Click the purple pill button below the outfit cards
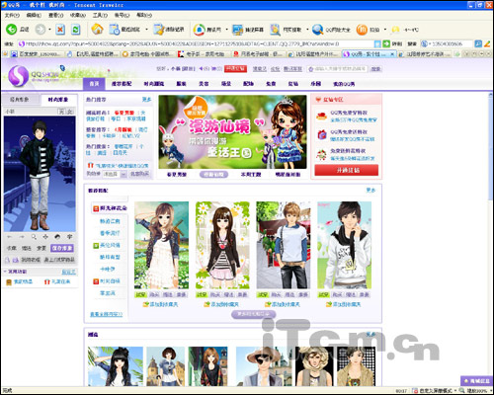The height and width of the screenshot is (395, 494). (254, 314)
